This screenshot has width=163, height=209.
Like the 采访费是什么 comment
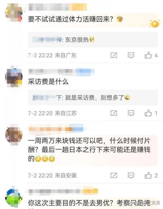148,113
